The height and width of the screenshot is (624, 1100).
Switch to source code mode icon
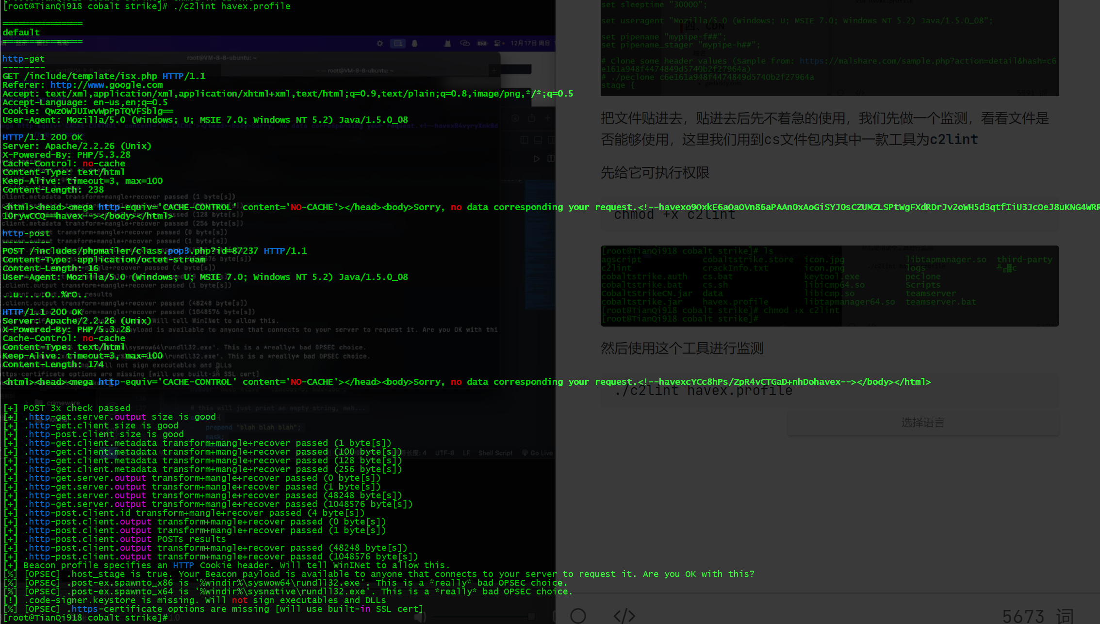[624, 616]
